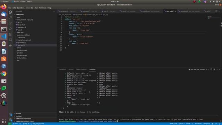Viewport: 222px width, 125px height.
Task: Open the Go menu
Action: pyautogui.click(x=32, y=8)
